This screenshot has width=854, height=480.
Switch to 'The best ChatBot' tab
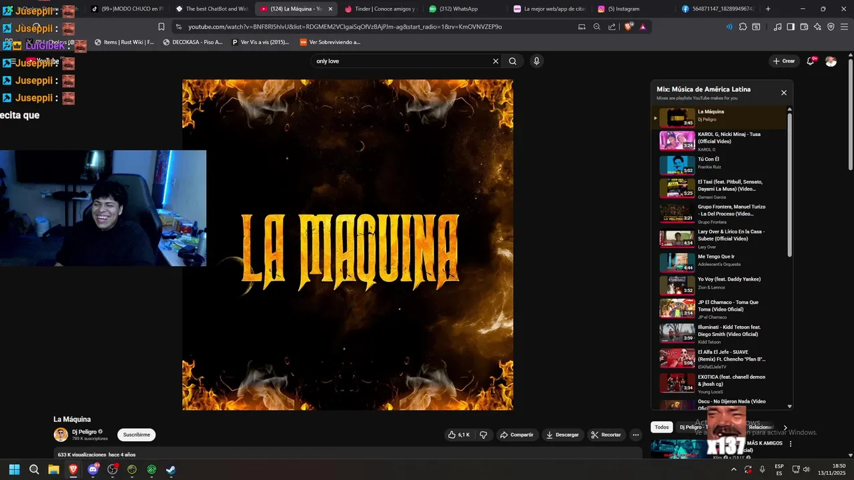(212, 9)
